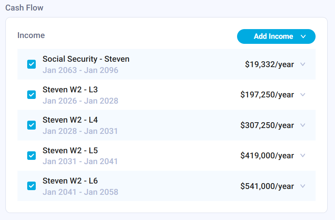Select the $419,000/year amount
Viewport: 335px width, 220px height.
click(x=267, y=156)
